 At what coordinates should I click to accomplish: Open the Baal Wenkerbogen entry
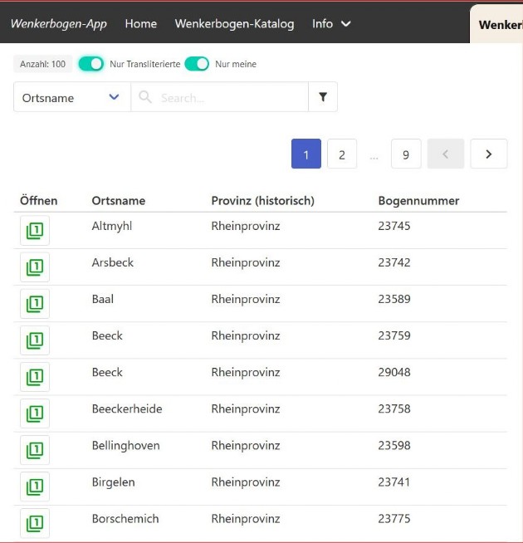tap(35, 304)
